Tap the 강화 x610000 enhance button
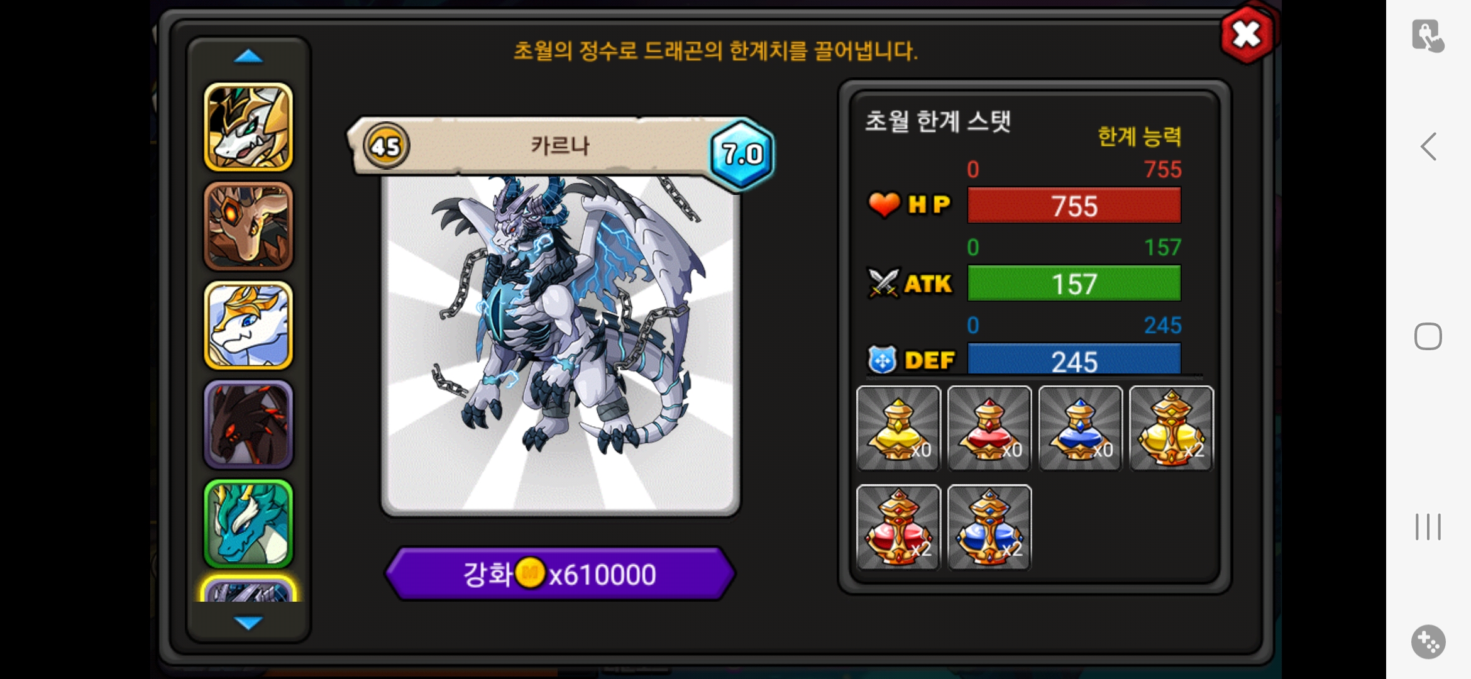1471x679 pixels. pyautogui.click(x=559, y=573)
